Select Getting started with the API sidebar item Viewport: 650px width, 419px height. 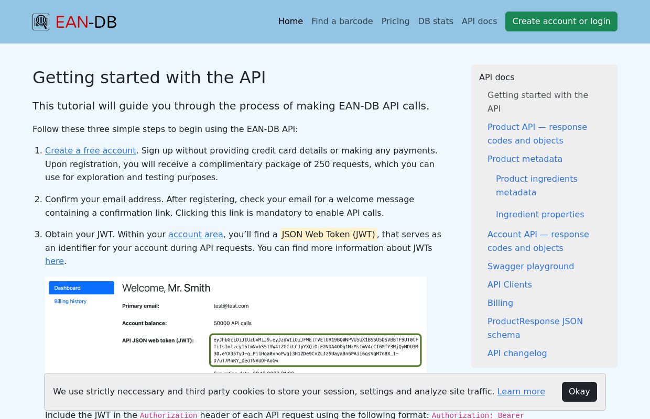[538, 102]
